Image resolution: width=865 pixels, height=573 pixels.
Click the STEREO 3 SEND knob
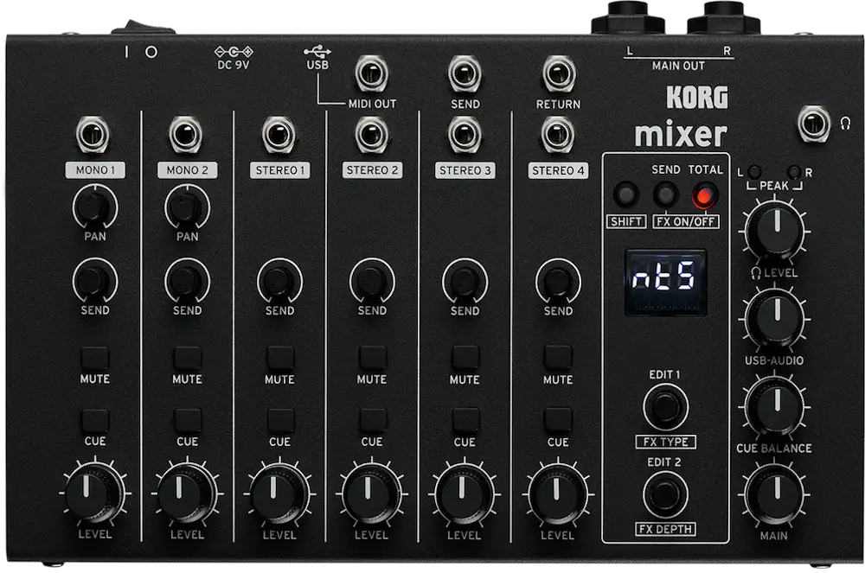465,281
